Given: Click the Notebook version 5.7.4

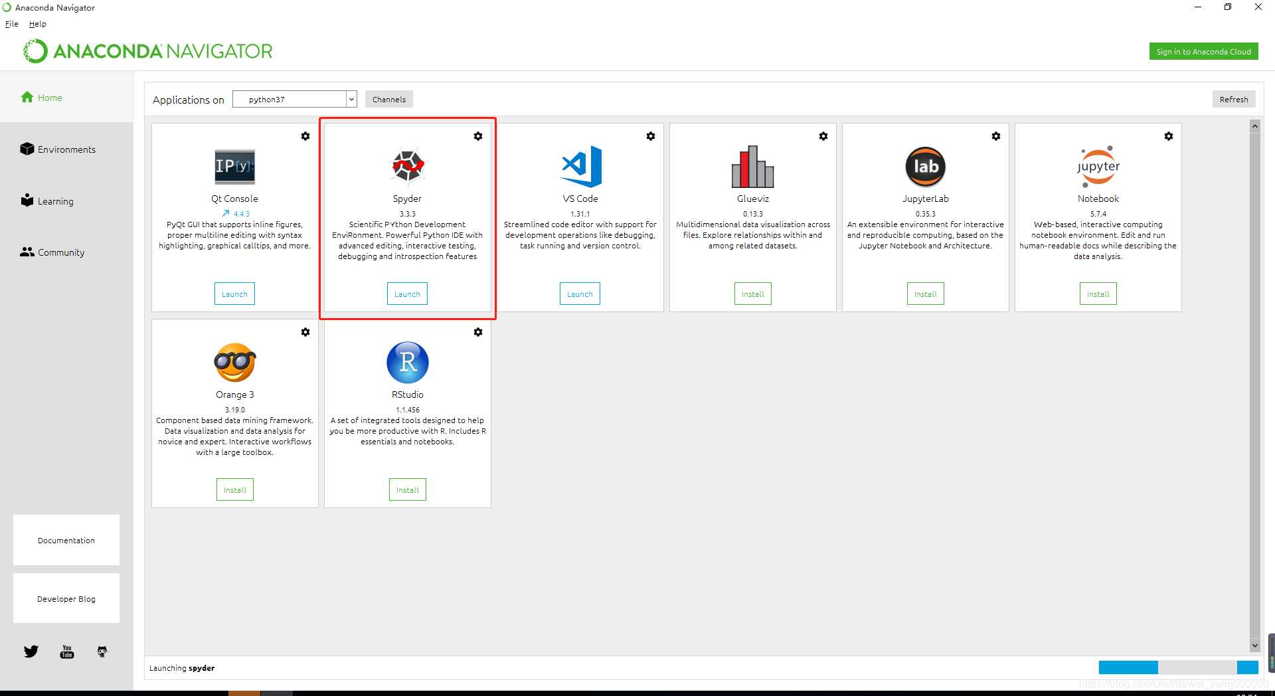Looking at the screenshot, I should click(1098, 214).
